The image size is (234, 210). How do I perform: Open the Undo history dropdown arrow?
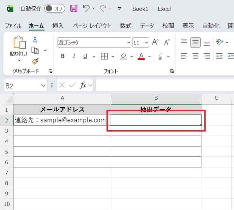click(93, 8)
